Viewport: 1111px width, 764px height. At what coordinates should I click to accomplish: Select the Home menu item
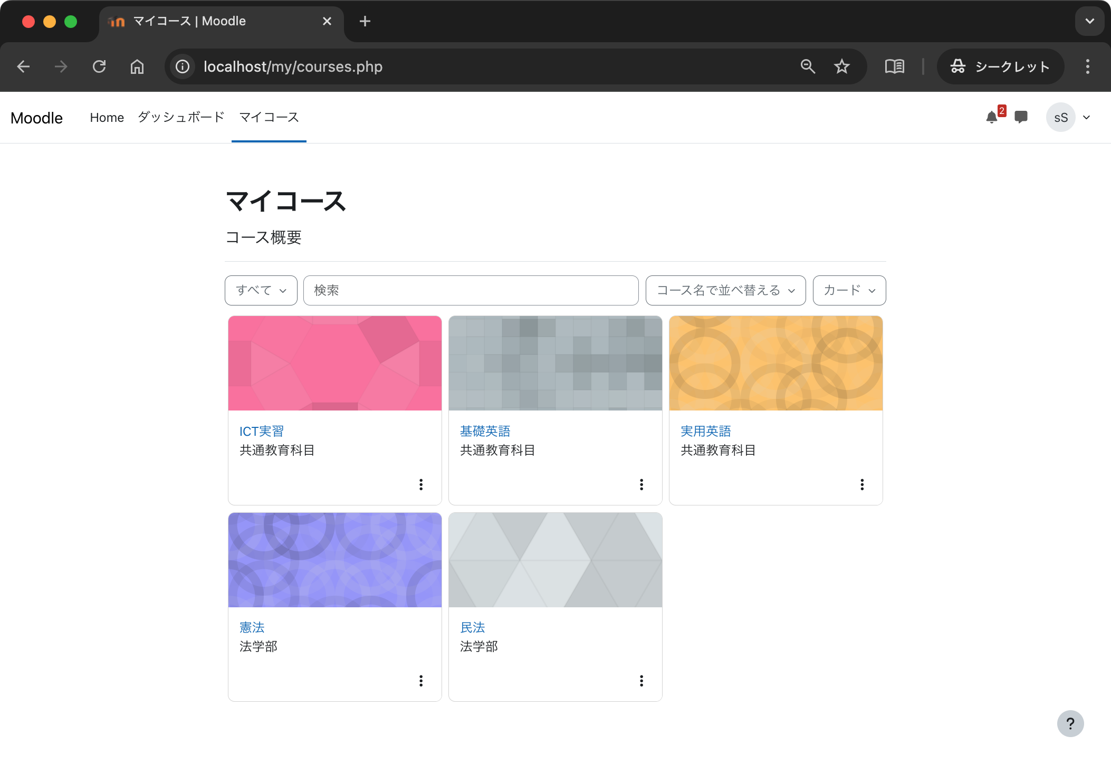pos(107,117)
